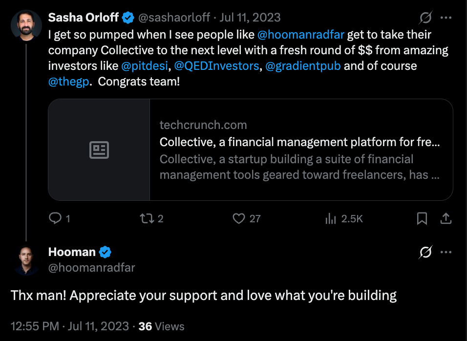Open the Jul 11, 2023 timestamp on Sasha's tweet
This screenshot has width=467, height=341.
point(250,18)
